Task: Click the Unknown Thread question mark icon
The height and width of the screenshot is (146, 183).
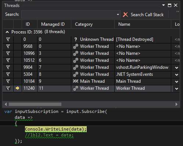Action: [76, 39]
